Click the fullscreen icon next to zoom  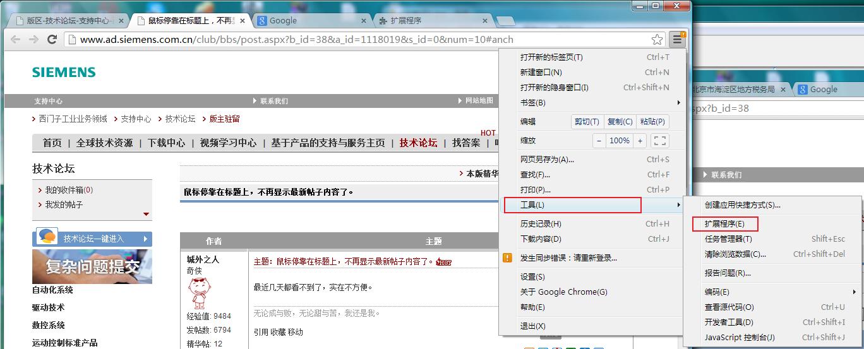tap(659, 141)
